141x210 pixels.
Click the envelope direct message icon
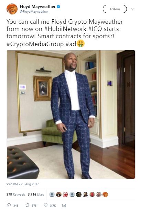(x=64, y=205)
